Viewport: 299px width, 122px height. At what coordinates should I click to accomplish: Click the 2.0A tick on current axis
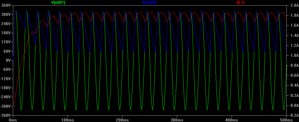coord(293,5)
